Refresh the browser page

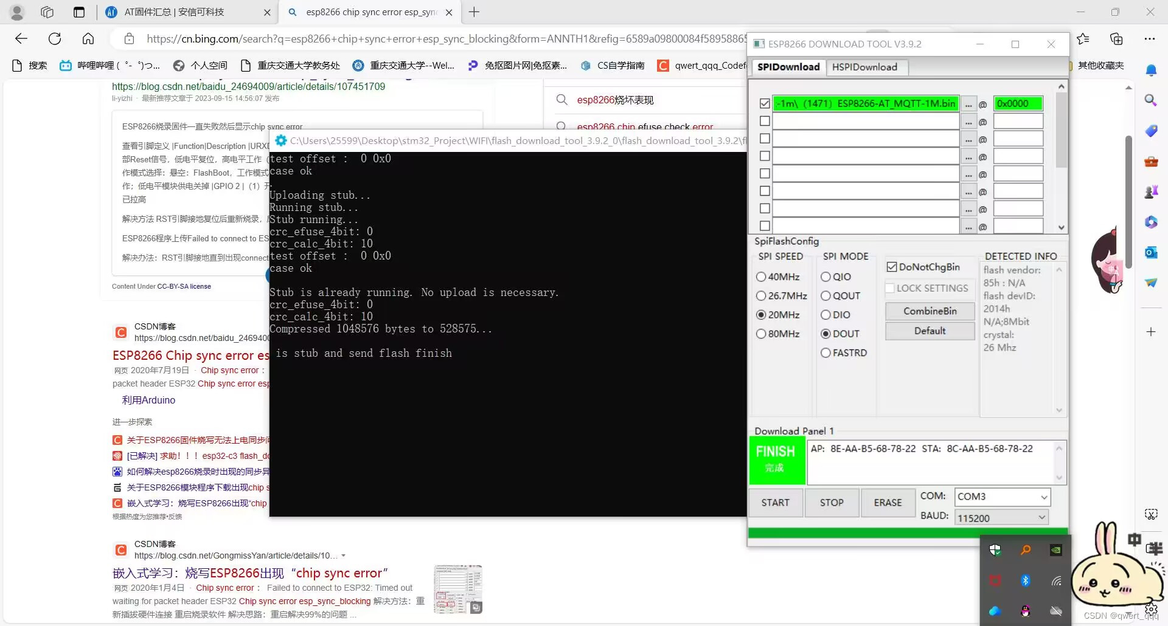pos(55,39)
